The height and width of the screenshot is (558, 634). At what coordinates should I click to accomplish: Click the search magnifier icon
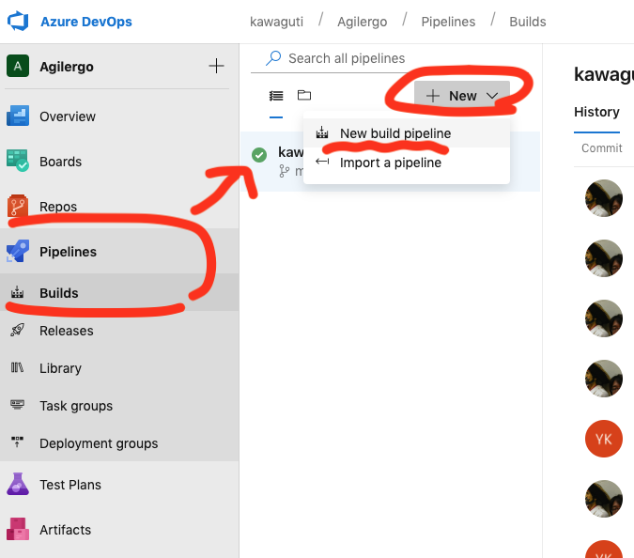(273, 58)
